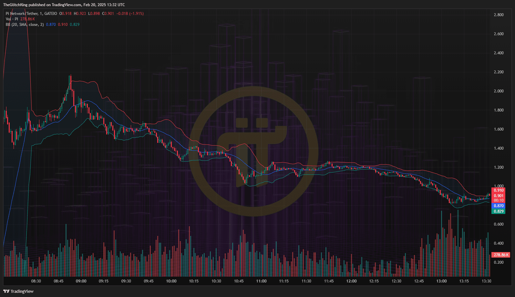Click the green 0.829 lower band price tag on axis

(498, 211)
